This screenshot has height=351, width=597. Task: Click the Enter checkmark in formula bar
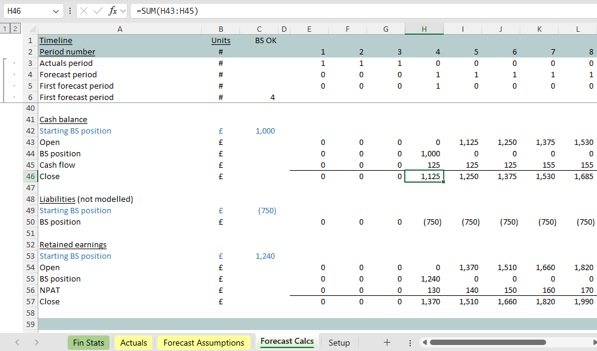click(98, 11)
